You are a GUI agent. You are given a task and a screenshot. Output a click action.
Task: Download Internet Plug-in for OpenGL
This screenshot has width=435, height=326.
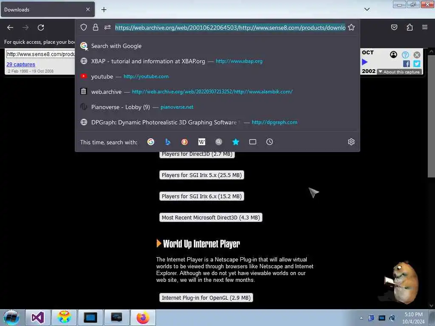tap(206, 298)
